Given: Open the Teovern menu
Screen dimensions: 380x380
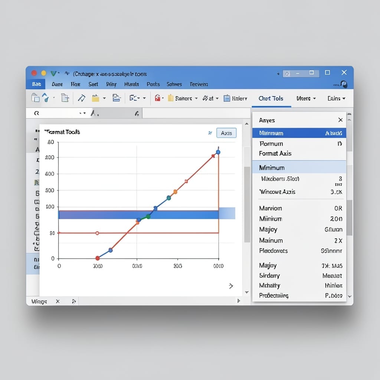Looking at the screenshot, I should pyautogui.click(x=199, y=84).
